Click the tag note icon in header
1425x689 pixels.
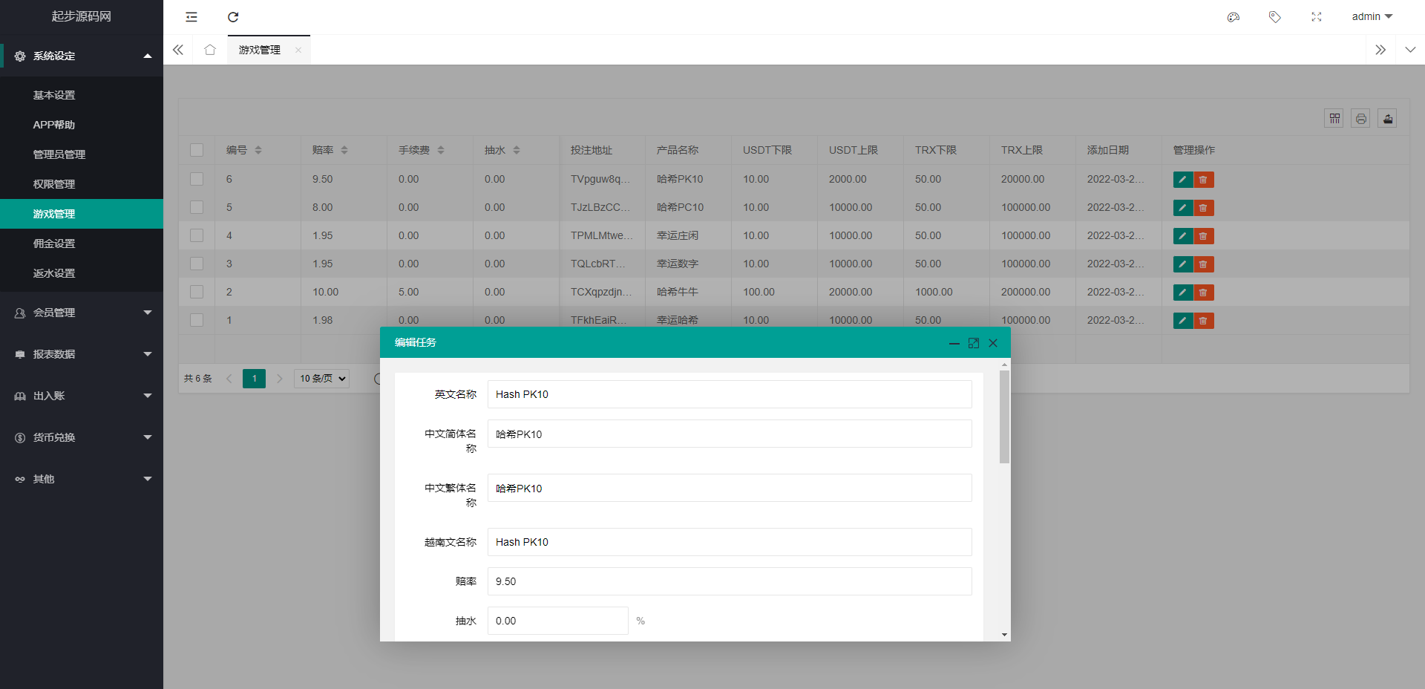pos(1275,17)
